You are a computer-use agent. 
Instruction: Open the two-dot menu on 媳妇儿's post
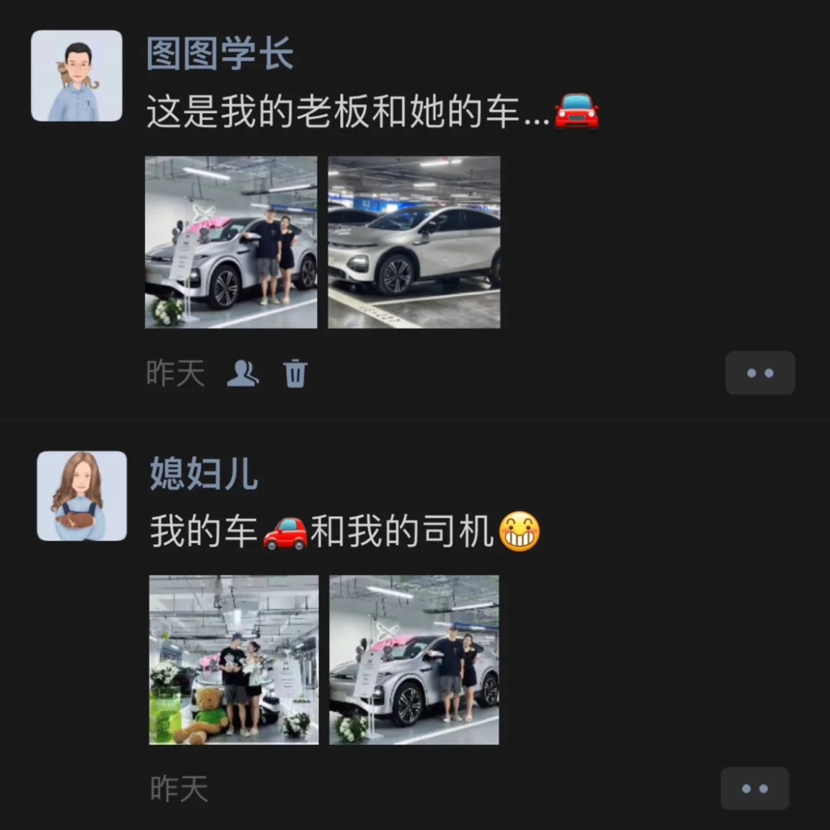click(x=755, y=788)
